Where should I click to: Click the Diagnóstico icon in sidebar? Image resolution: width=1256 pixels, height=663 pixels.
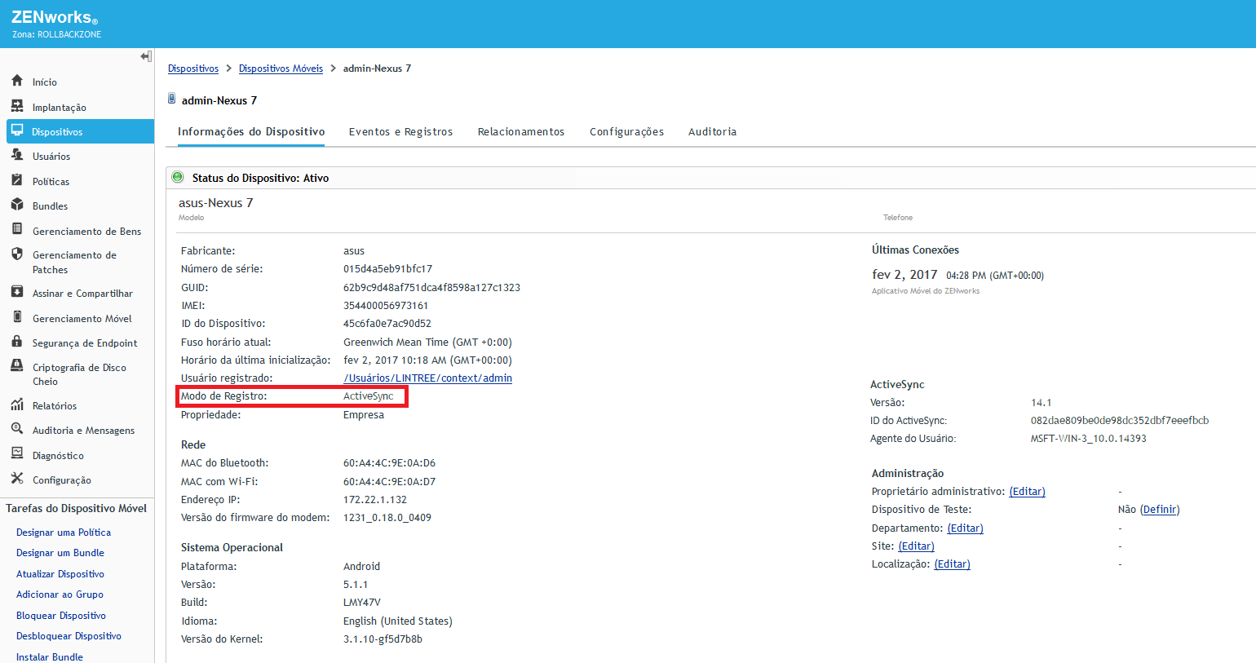(17, 454)
